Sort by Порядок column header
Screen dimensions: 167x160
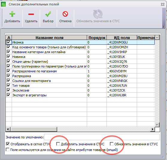pos(97,38)
